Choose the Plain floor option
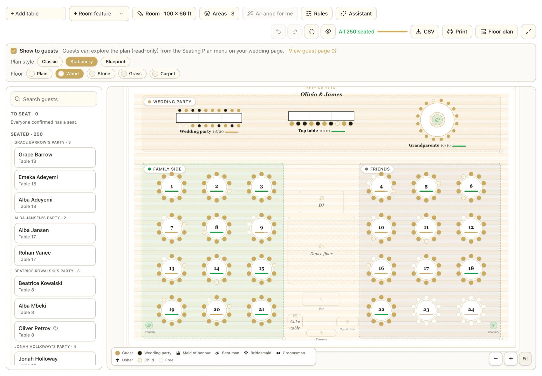This screenshot has width=542, height=376. (x=39, y=74)
